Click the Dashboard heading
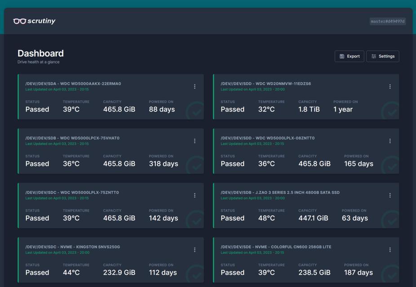416x287 pixels. [40, 53]
